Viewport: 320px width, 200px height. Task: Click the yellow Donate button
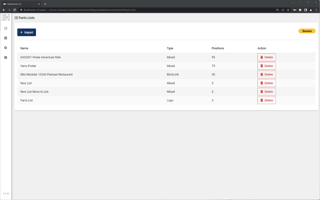307,31
